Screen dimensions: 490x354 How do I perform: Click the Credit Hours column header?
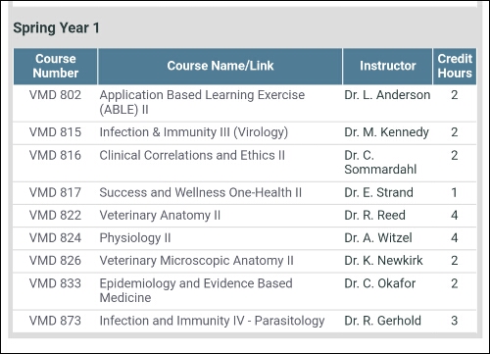click(455, 66)
